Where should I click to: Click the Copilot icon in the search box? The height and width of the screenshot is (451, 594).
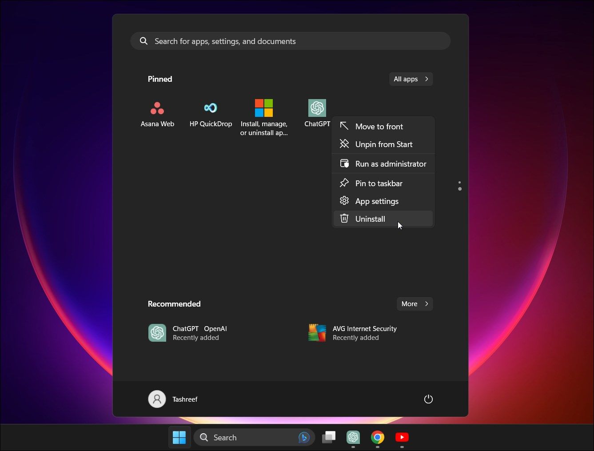click(x=303, y=437)
